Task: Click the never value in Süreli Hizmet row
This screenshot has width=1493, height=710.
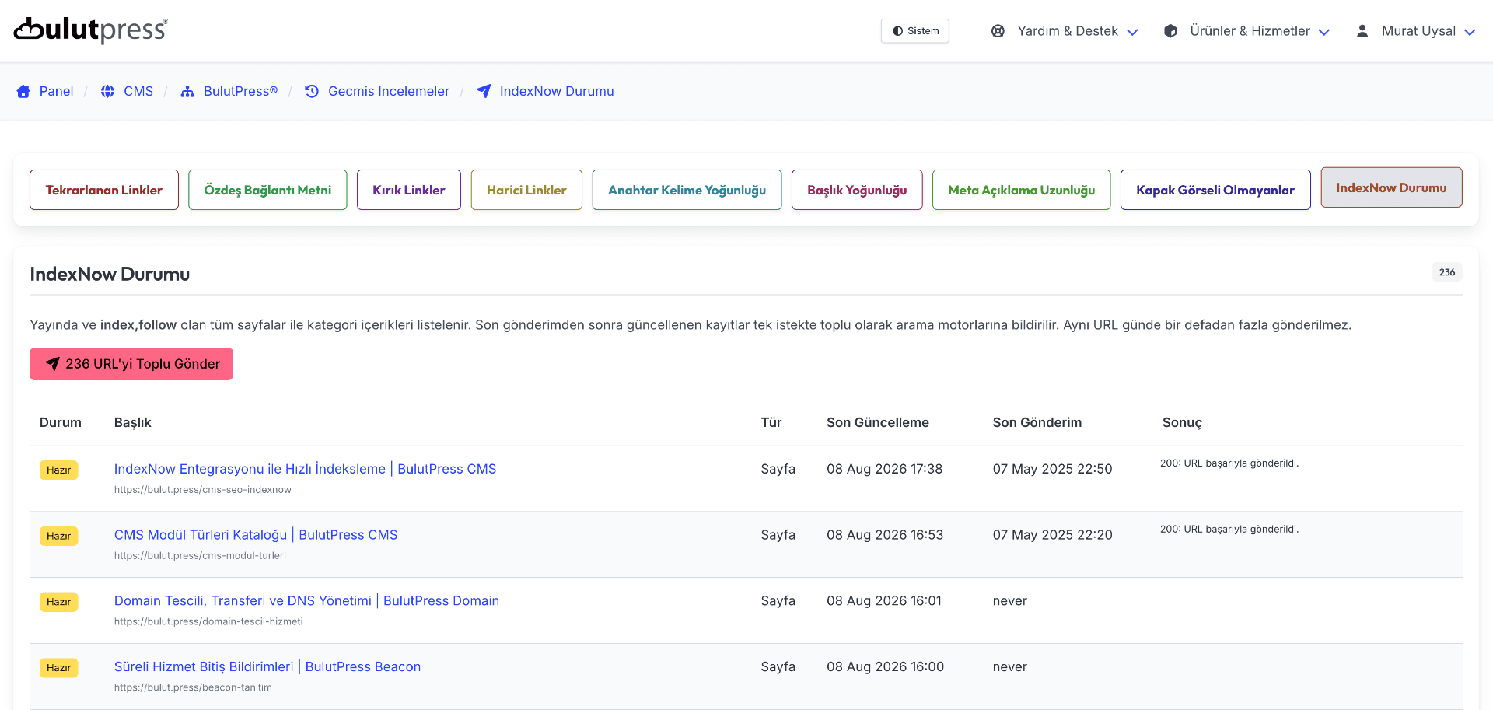Action: click(1010, 667)
